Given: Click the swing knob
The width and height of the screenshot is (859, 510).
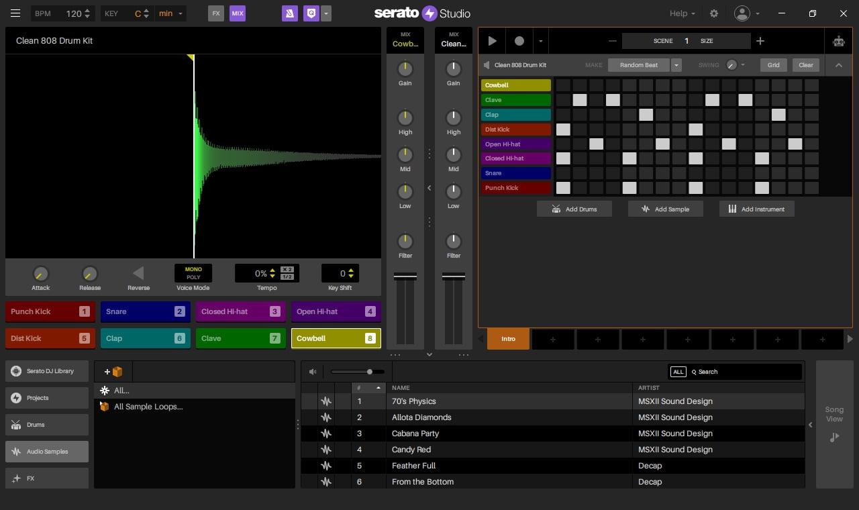Looking at the screenshot, I should [731, 65].
